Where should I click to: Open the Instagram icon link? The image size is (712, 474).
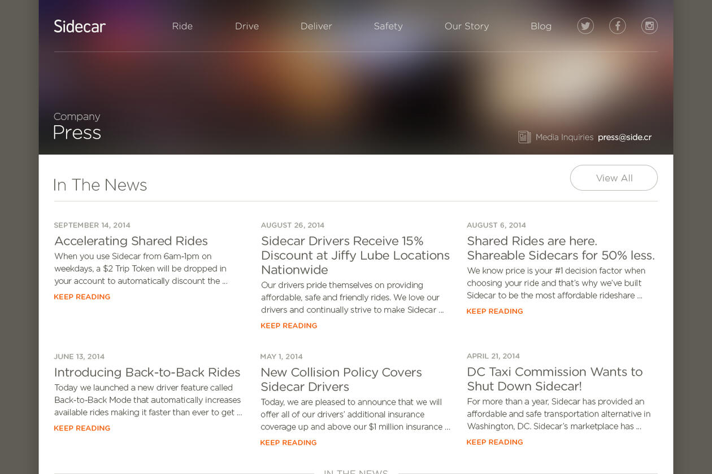click(x=649, y=26)
